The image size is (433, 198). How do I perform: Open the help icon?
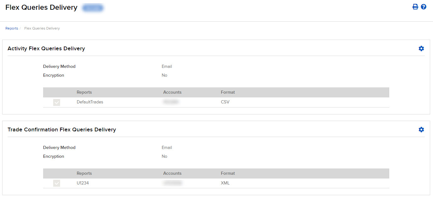click(x=424, y=6)
